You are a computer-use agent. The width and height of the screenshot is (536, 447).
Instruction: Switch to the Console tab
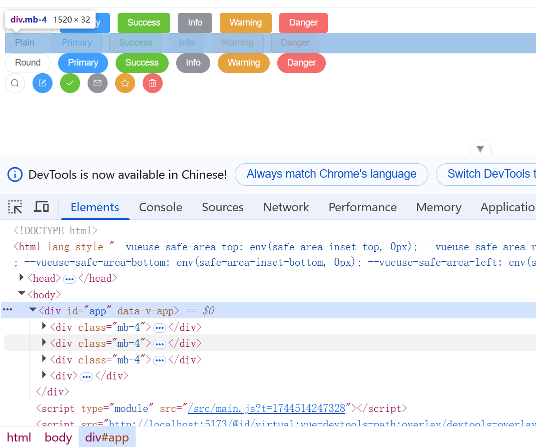(161, 207)
